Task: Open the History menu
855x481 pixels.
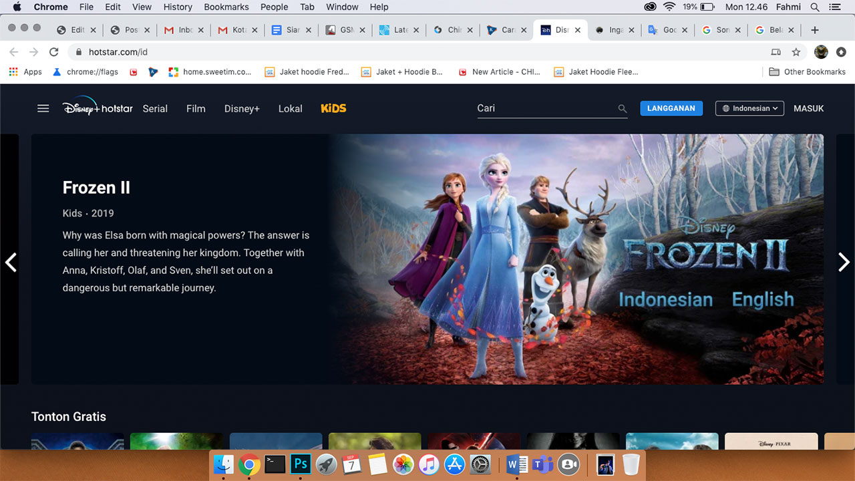Action: pos(178,7)
